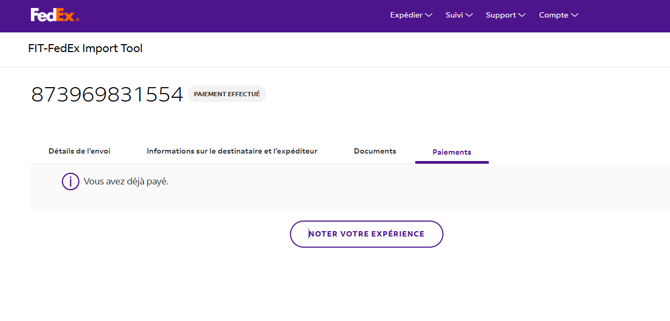Switch to the Documents tab
Viewport: 670px width, 321px height.
tap(375, 151)
